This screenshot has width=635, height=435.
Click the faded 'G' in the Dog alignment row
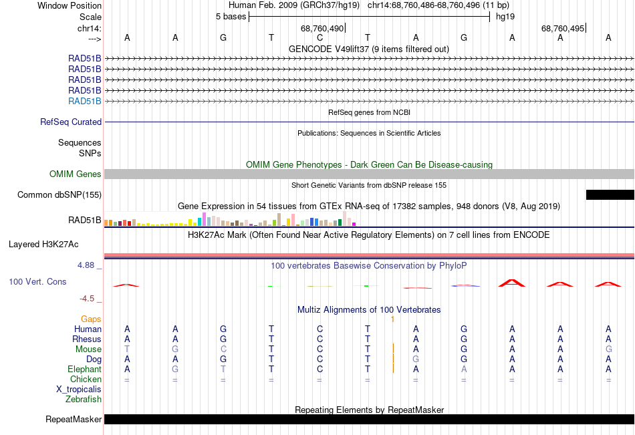point(416,359)
